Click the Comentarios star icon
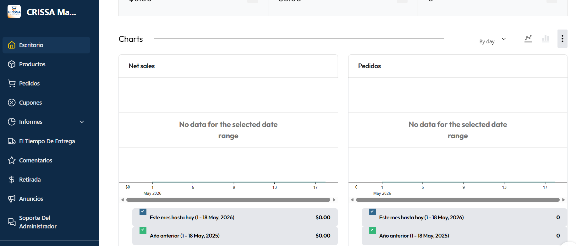The height and width of the screenshot is (246, 576). pyautogui.click(x=12, y=160)
